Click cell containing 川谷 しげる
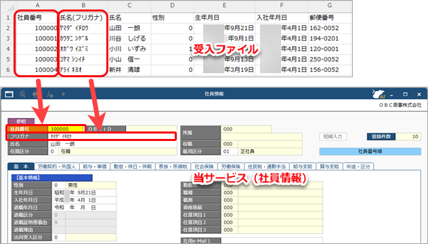This screenshot has height=244, width=428. pyautogui.click(x=129, y=39)
